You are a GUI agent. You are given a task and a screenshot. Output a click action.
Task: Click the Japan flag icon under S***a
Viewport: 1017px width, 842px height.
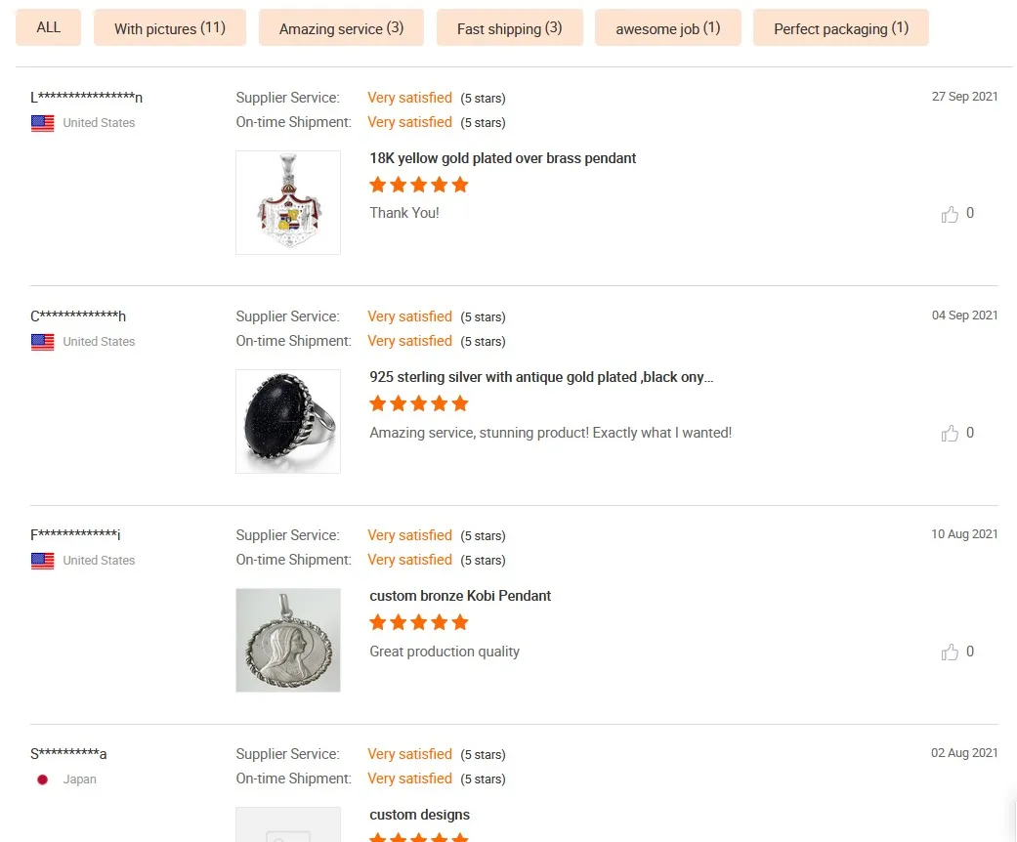point(43,779)
